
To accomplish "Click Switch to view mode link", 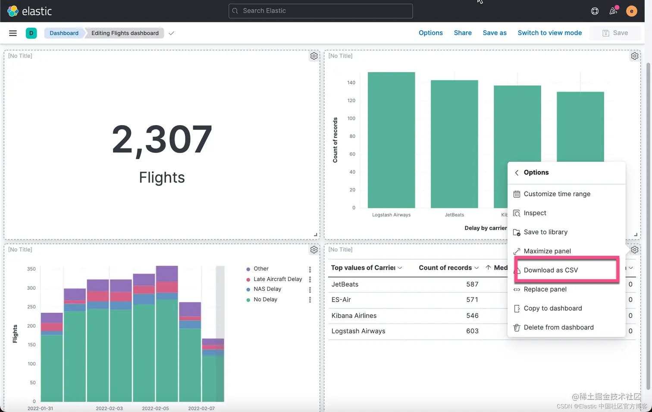I will tap(549, 33).
